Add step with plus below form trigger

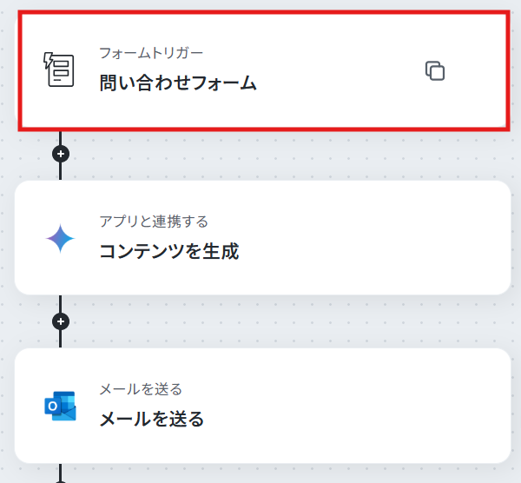point(61,154)
